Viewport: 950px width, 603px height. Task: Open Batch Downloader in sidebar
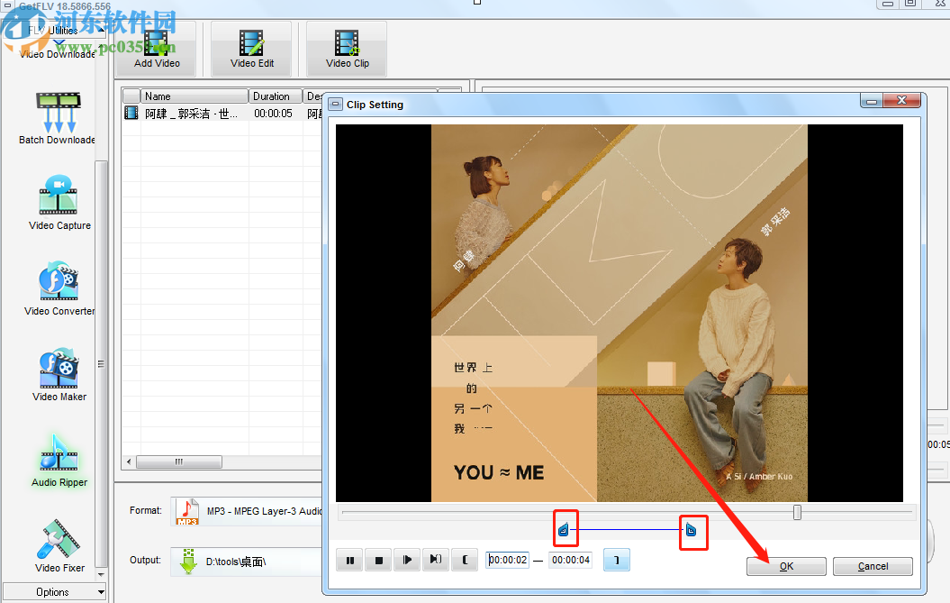point(58,118)
